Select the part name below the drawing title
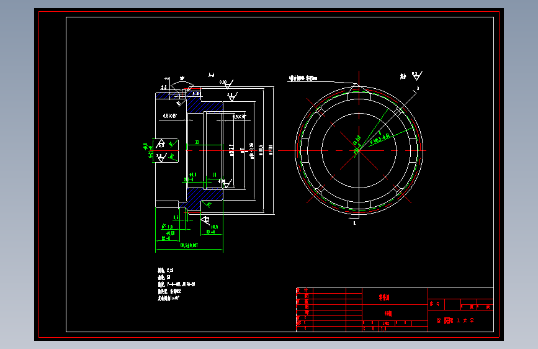This screenshot has height=349, width=538. point(388,314)
